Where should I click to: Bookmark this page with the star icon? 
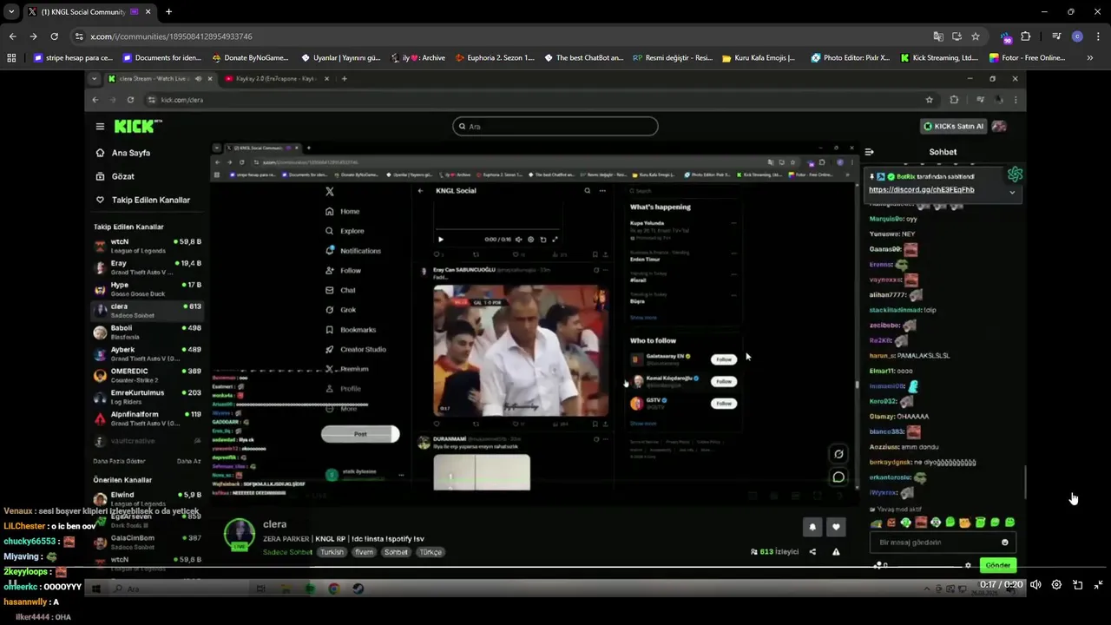tap(976, 36)
